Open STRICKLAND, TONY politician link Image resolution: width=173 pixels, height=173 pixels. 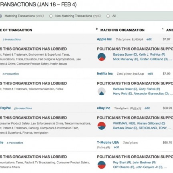153,128
